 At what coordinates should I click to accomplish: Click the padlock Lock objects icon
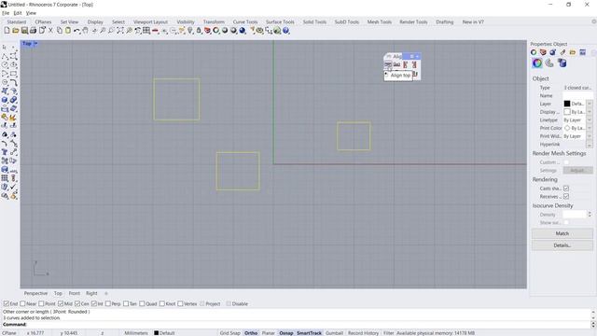click(199, 31)
